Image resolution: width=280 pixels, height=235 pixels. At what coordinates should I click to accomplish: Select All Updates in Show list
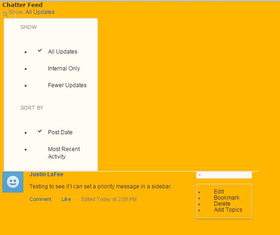coord(62,52)
